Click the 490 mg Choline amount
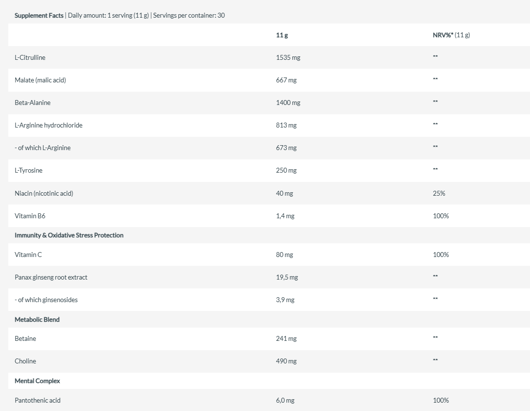 (286, 361)
